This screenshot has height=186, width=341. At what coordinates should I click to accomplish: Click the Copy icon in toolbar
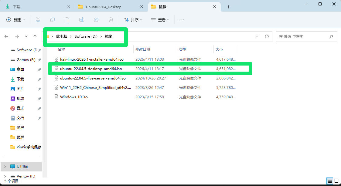(53, 20)
